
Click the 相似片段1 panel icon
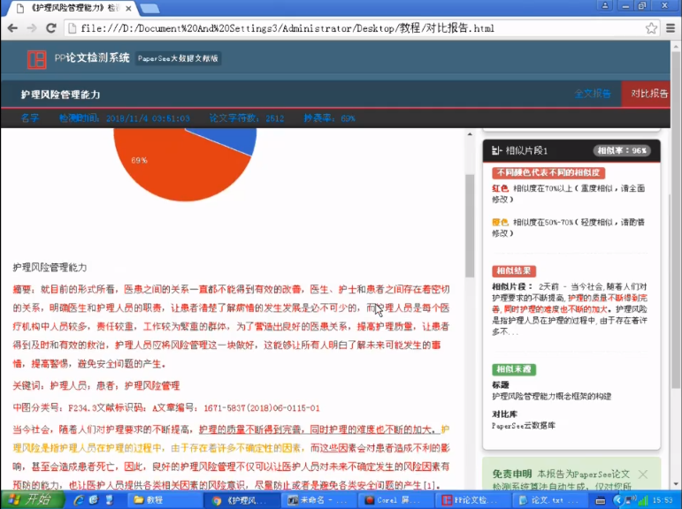click(497, 151)
